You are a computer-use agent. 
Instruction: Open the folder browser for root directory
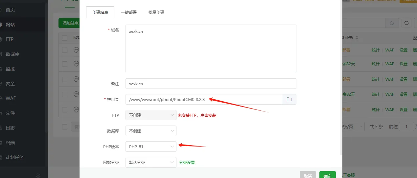[x=289, y=99]
